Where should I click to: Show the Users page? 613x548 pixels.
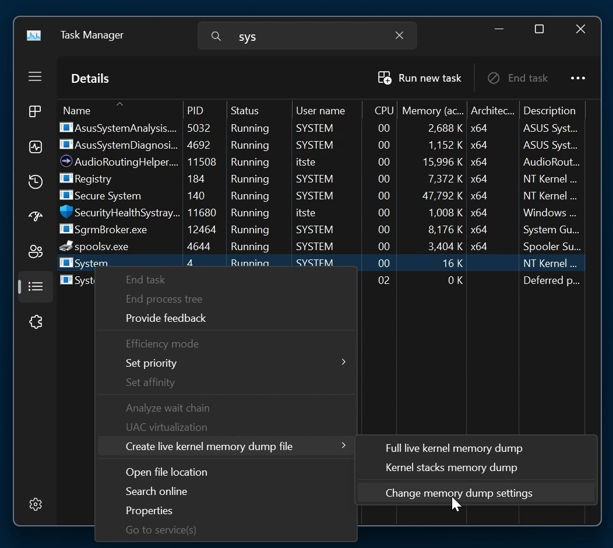(35, 251)
